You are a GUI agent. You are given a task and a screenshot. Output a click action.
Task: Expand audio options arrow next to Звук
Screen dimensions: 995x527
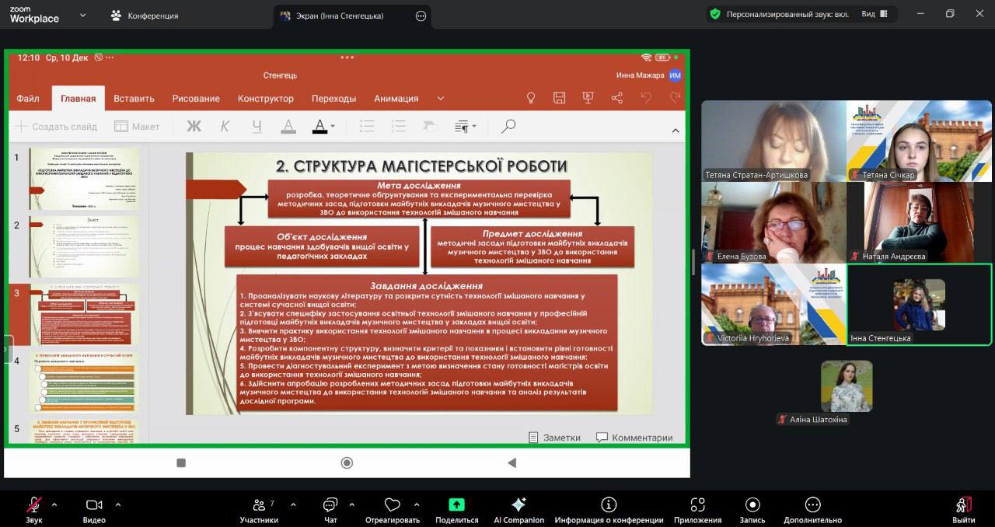pos(54,504)
